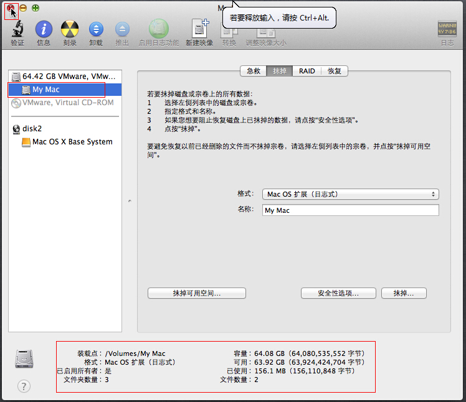Select disk2 disk image in sidebar
Screen dimensions: 466x402
(65, 129)
